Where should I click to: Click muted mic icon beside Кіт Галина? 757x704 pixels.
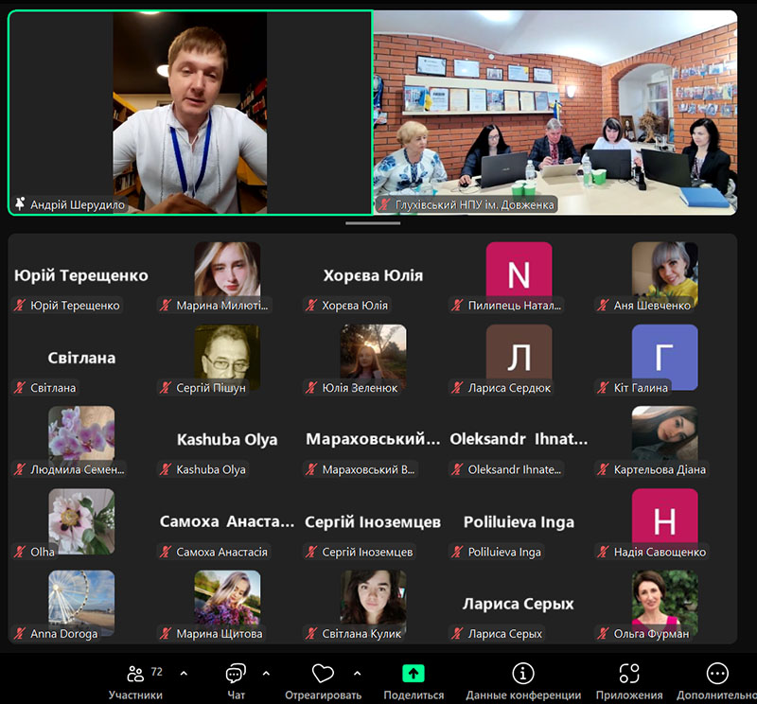(x=603, y=388)
